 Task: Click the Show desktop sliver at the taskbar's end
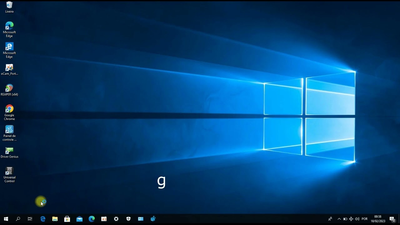(399, 219)
